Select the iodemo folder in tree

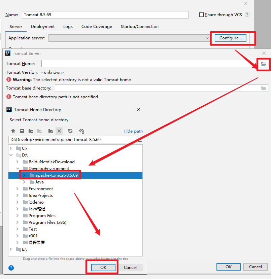click(x=36, y=202)
